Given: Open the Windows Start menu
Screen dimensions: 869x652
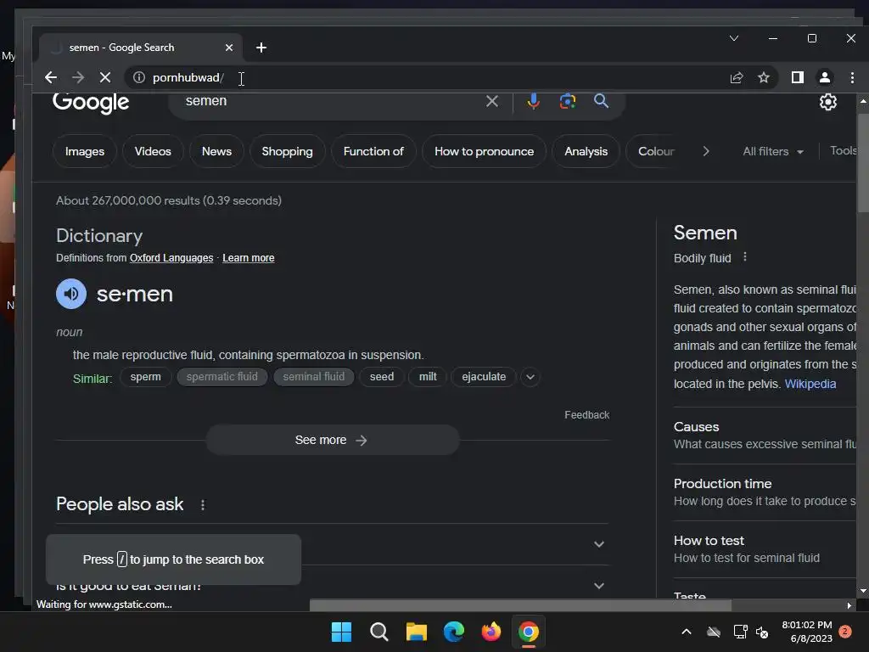Looking at the screenshot, I should coord(341,632).
